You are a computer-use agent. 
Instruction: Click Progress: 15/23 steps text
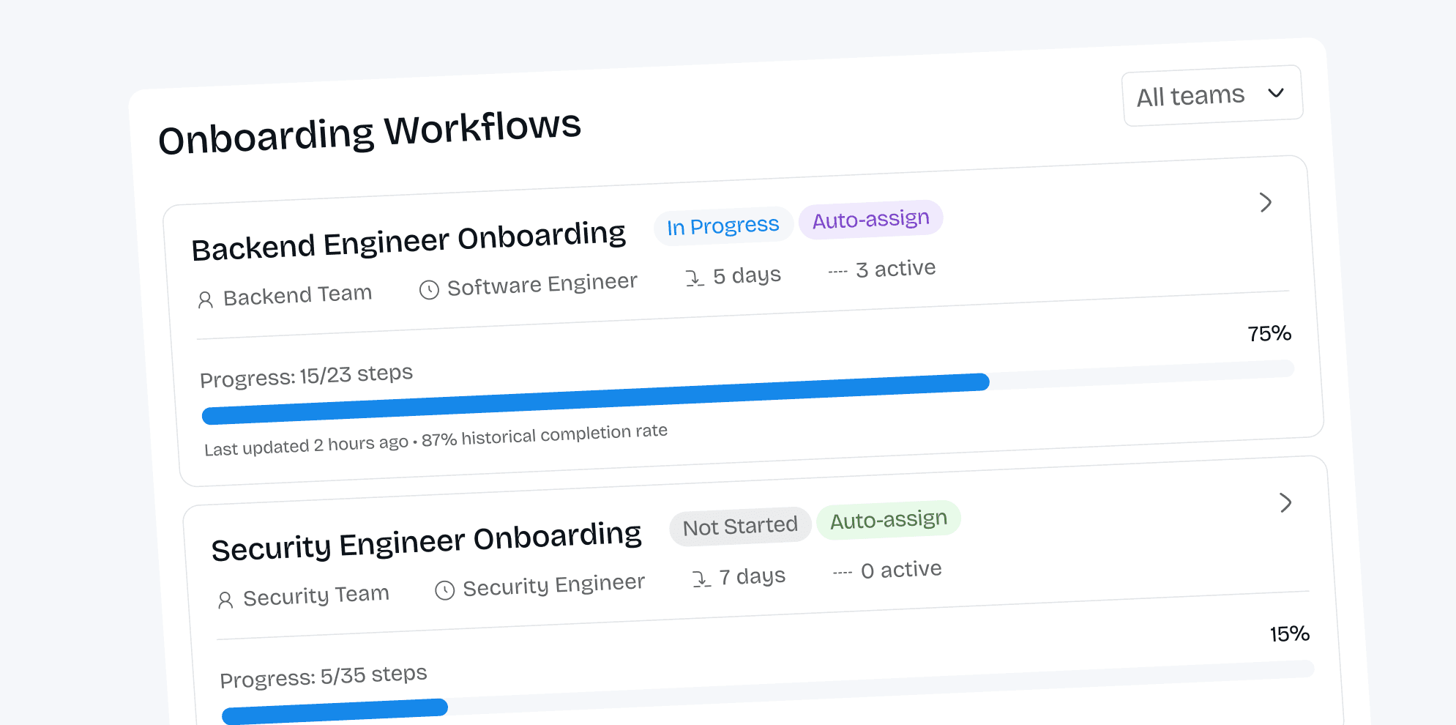coord(307,376)
